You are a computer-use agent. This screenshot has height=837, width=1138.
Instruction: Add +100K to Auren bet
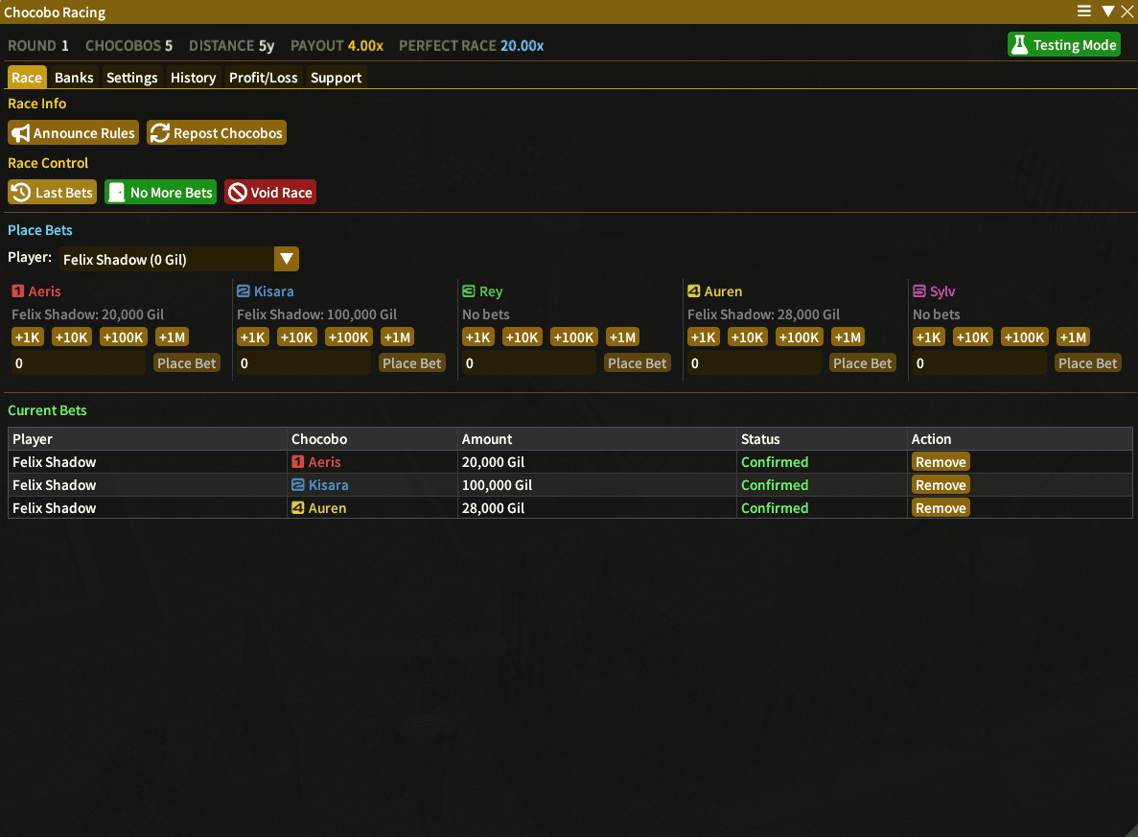[x=799, y=337]
